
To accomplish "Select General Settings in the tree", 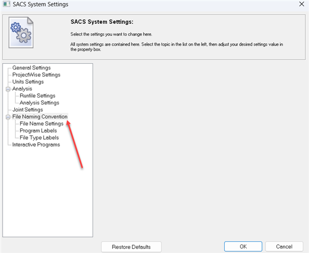I will 32,68.
